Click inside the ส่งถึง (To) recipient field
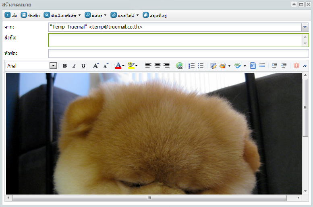 coord(176,40)
